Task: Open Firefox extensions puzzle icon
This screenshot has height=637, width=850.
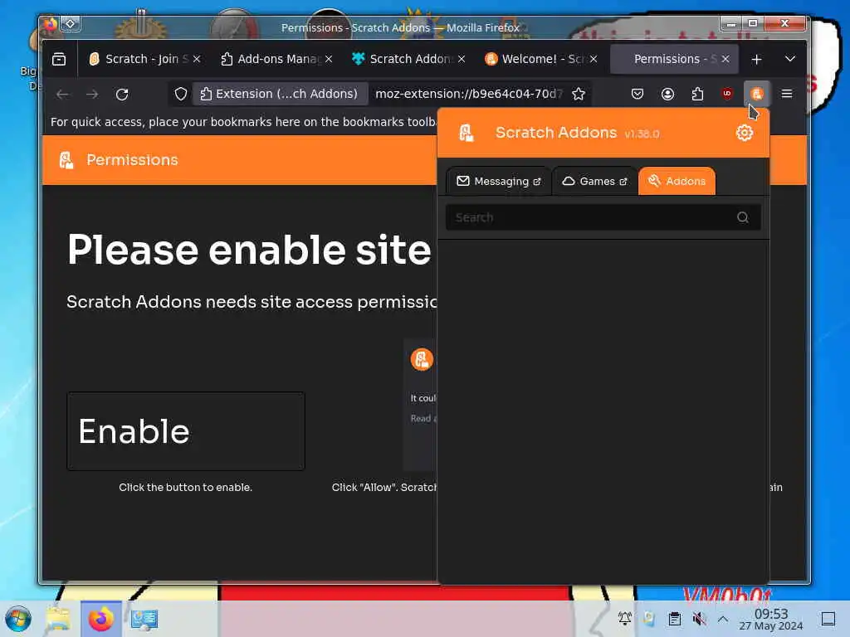Action: pos(697,94)
